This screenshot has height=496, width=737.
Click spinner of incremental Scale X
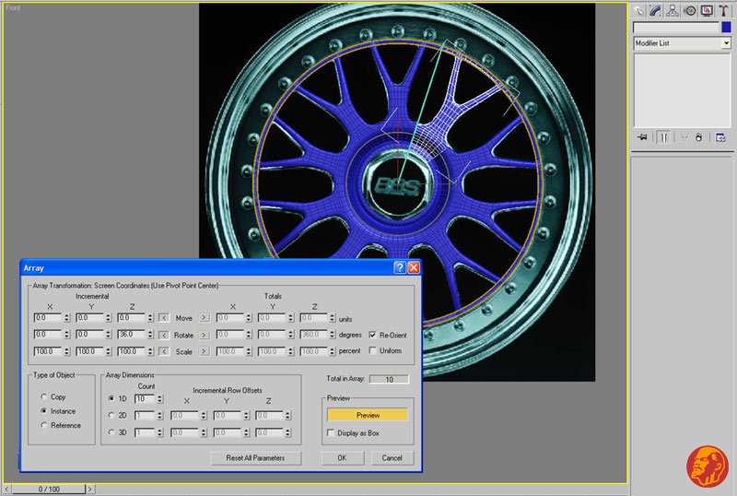tap(66, 351)
